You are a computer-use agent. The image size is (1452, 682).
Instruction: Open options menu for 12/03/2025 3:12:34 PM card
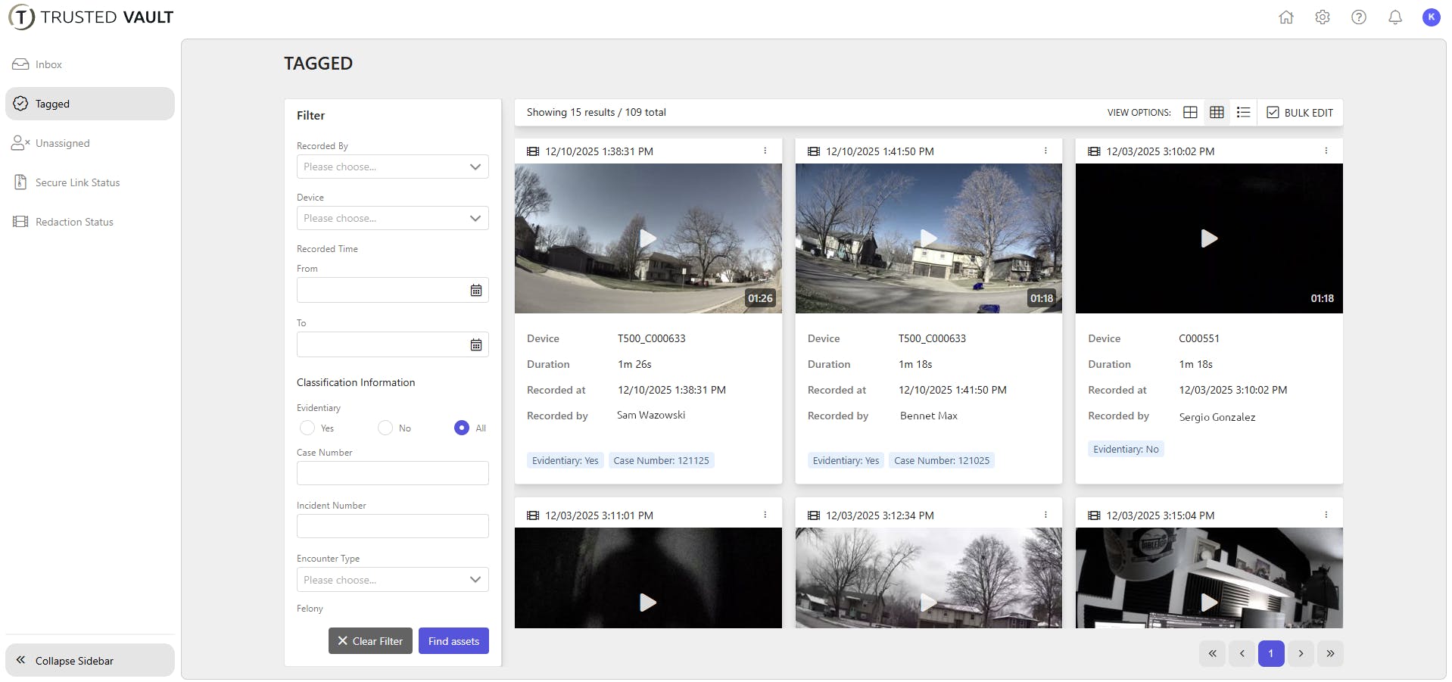1045,515
